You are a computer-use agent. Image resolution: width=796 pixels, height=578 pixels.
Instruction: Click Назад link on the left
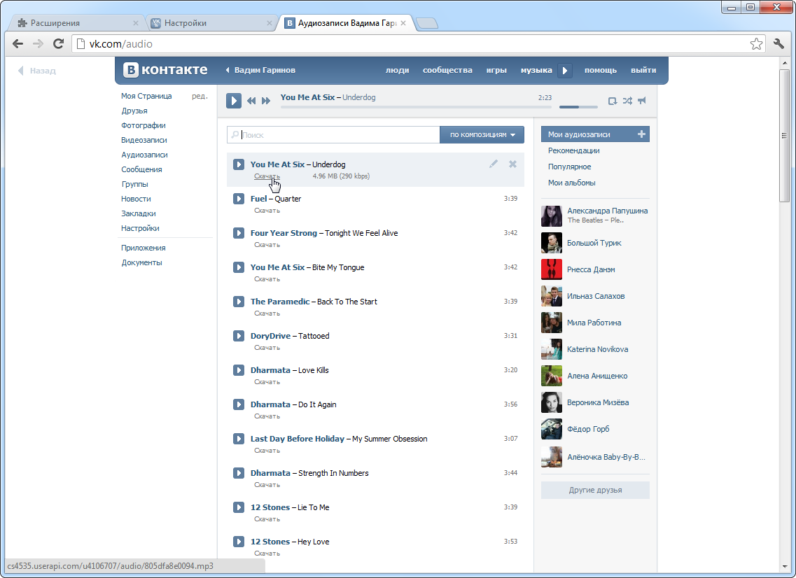tap(37, 71)
